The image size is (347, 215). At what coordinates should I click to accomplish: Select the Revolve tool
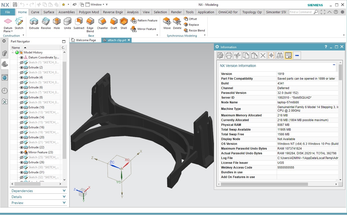(x=46, y=23)
